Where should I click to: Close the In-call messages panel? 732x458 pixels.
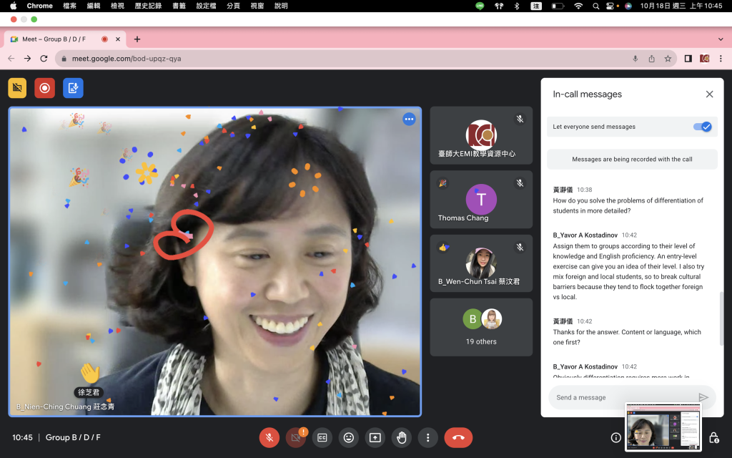tap(709, 94)
